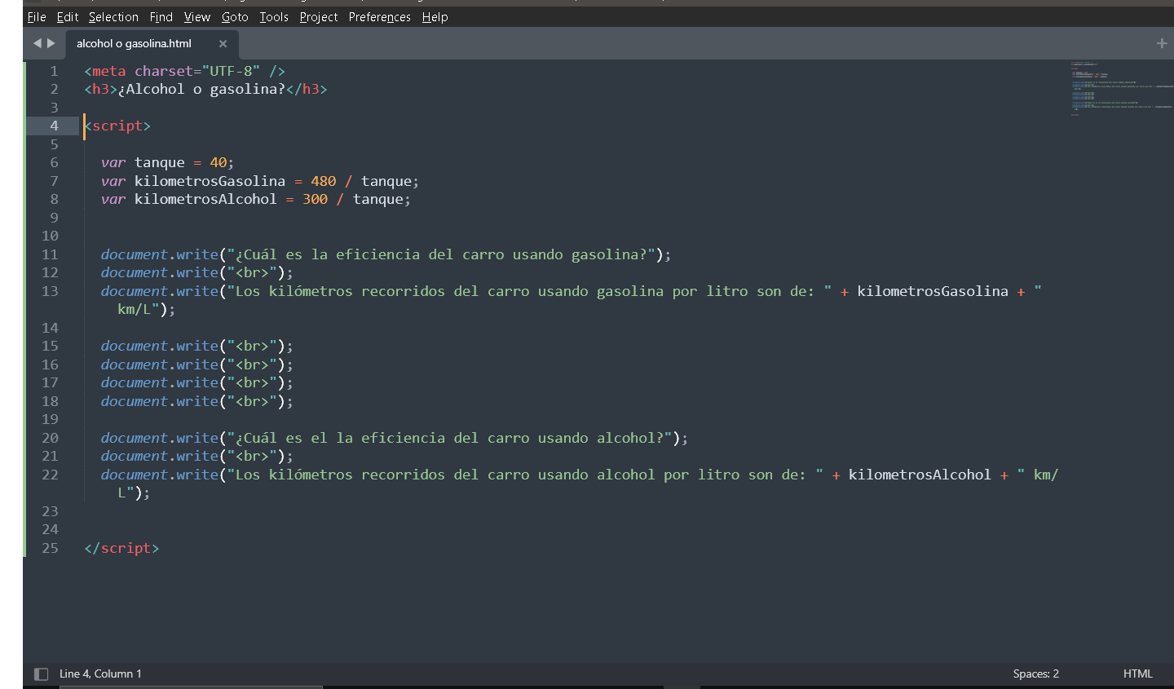Open the Tools menu
Viewport: 1174px width, 689px height.
274,17
